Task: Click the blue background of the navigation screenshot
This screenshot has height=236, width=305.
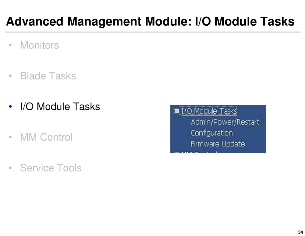Action: pyautogui.click(x=253, y=136)
